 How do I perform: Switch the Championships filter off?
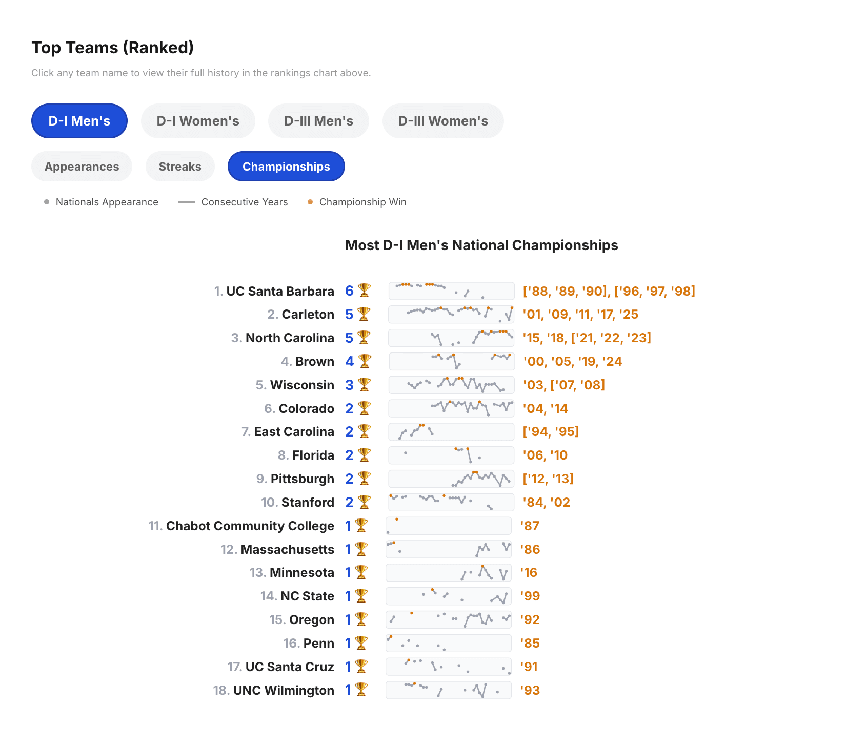[x=286, y=166]
